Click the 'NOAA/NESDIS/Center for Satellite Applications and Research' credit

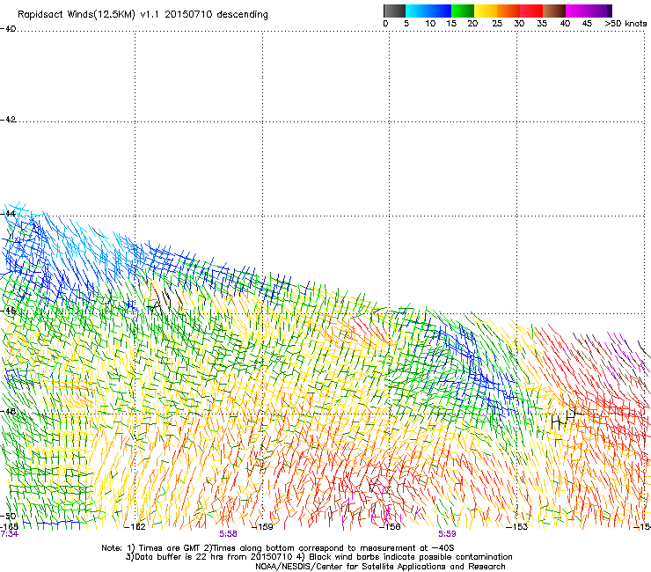point(380,567)
